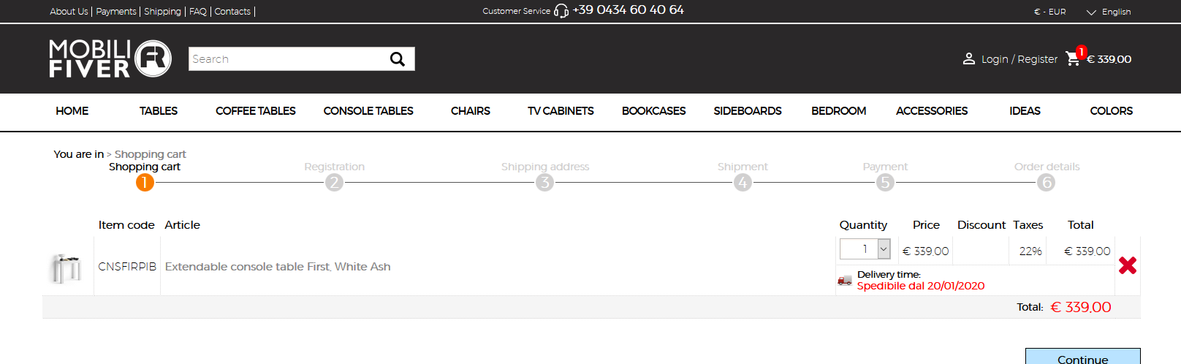Screen dimensions: 1181x364
Task: Click the search magnifier icon
Action: pyautogui.click(x=397, y=59)
